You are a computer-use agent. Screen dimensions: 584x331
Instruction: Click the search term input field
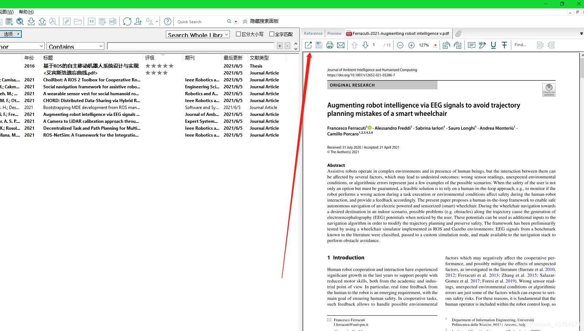click(x=191, y=46)
